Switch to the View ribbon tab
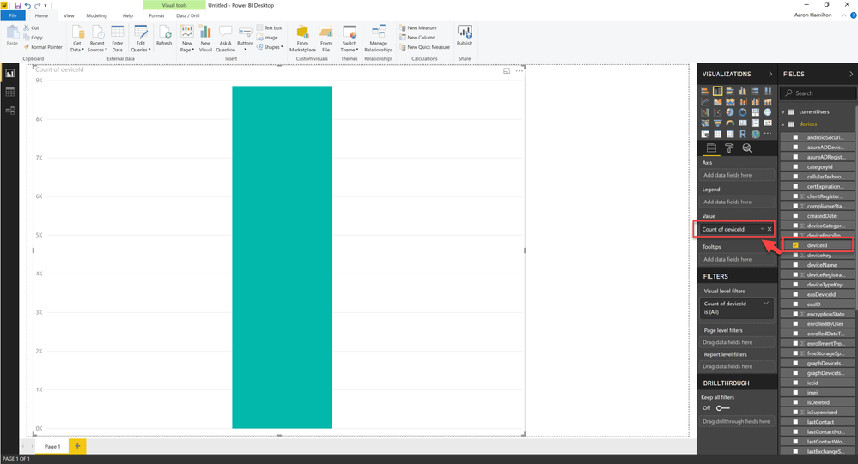858x464 pixels. tap(69, 15)
